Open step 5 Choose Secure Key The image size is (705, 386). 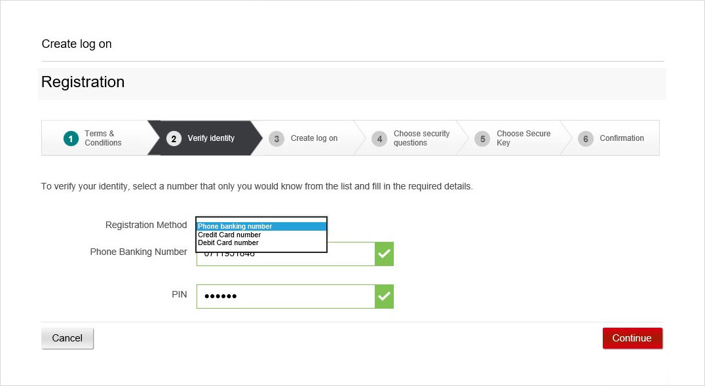(514, 138)
